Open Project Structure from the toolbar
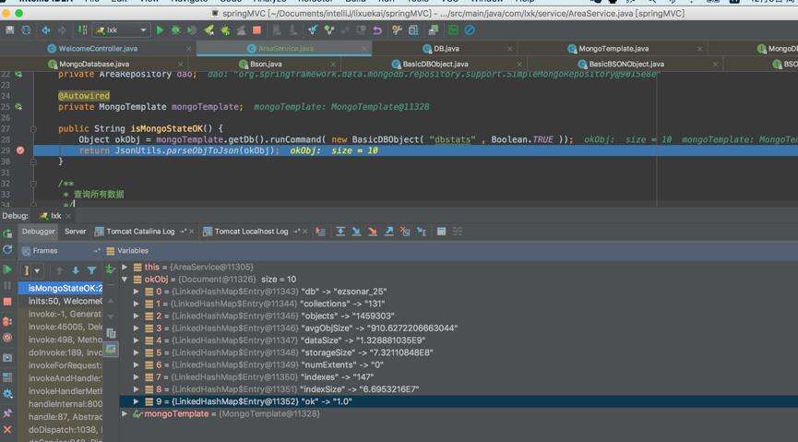The width and height of the screenshot is (798, 442). [413, 30]
